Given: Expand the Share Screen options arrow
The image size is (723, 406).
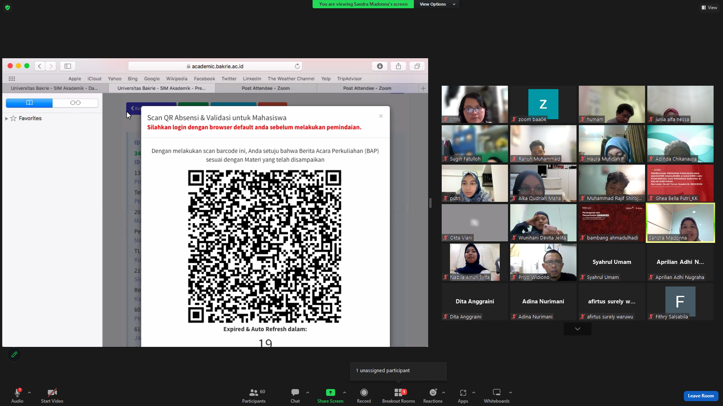Looking at the screenshot, I should click(345, 392).
